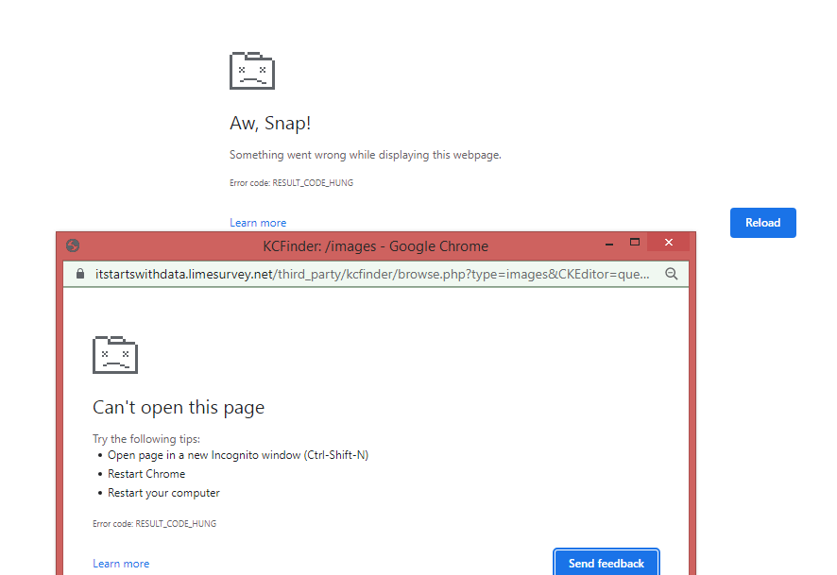Click the sad folder icon above Aw, Snap!
Screen dimensions: 837x575
(252, 71)
